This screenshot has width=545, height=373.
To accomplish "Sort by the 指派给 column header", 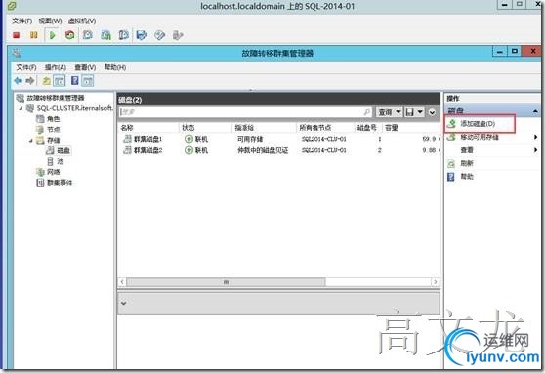I will coord(264,128).
